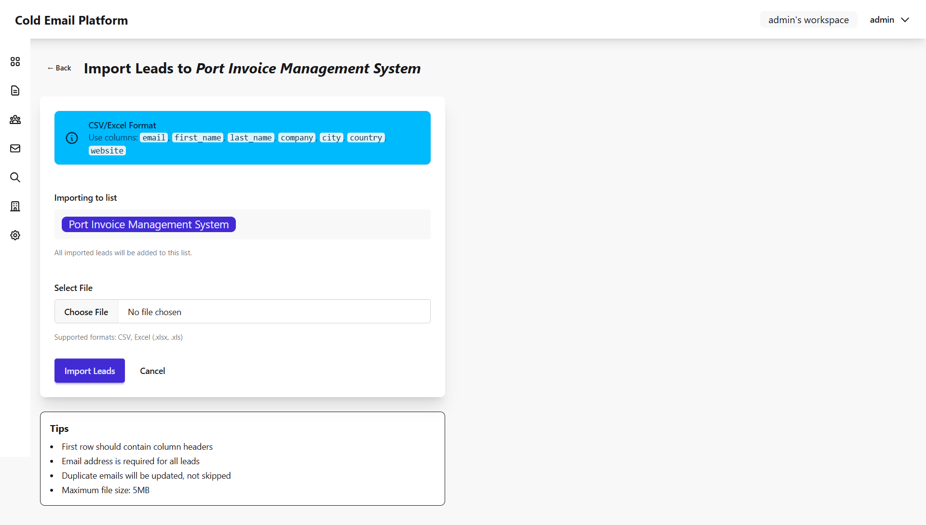Click the Choose File button
The width and height of the screenshot is (926, 525).
point(86,312)
